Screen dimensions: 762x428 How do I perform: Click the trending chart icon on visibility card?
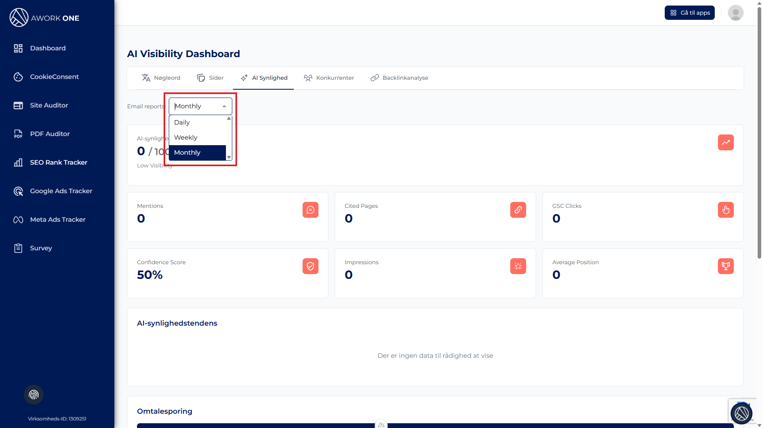725,142
